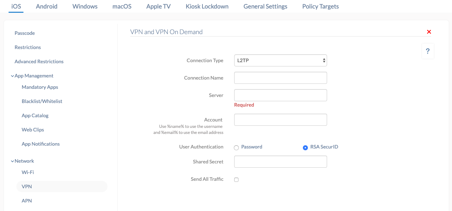Select Wi-Fi under Network
The height and width of the screenshot is (211, 452).
(x=28, y=172)
